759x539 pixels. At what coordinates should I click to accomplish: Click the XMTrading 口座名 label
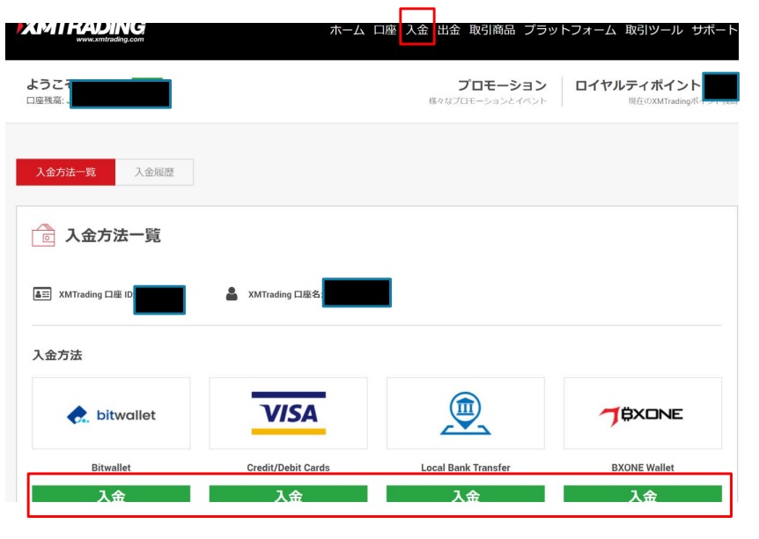284,294
